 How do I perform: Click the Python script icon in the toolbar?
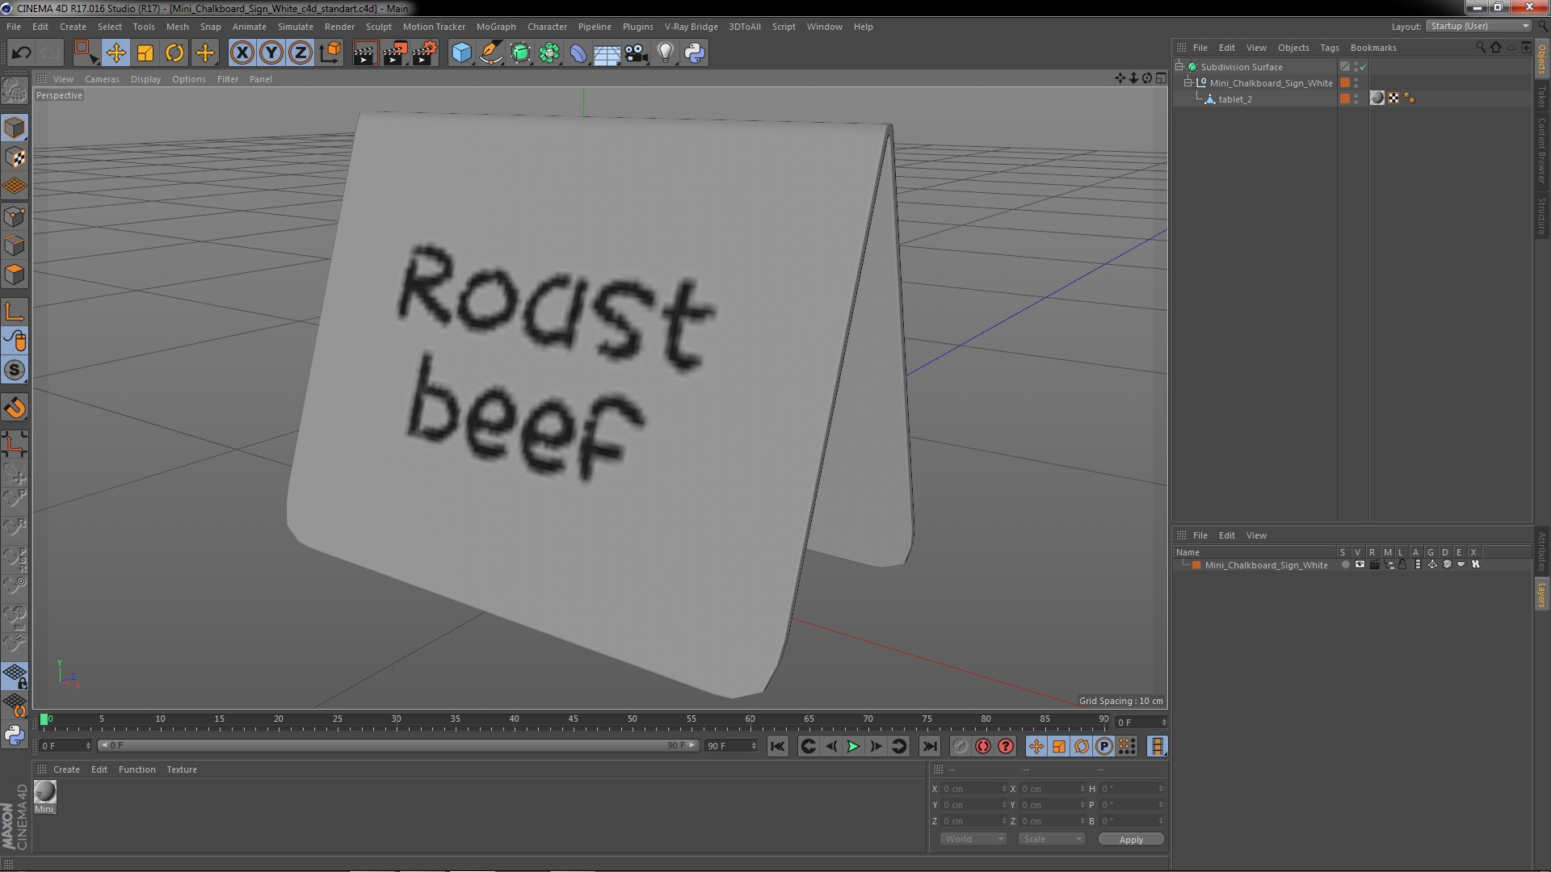[695, 53]
